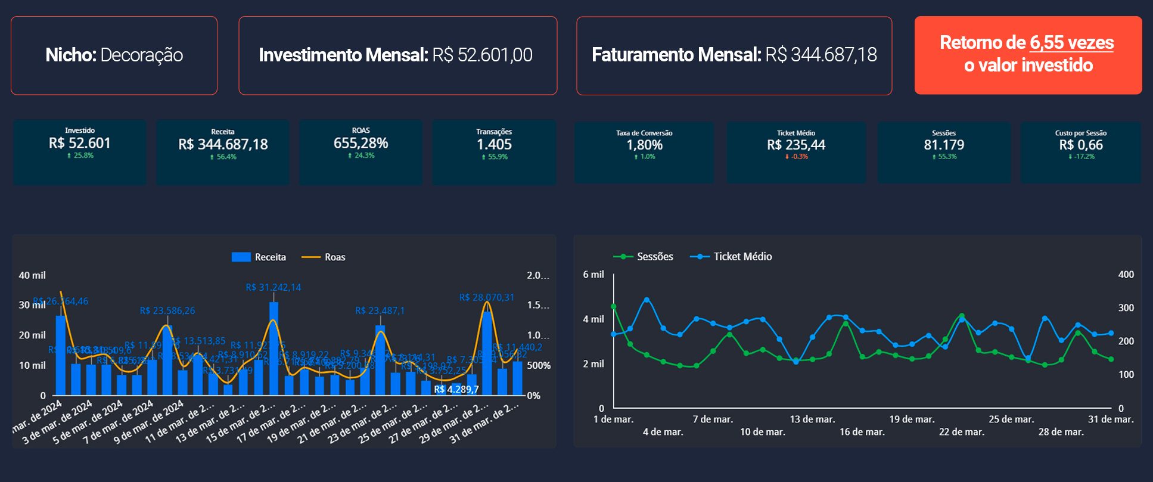Click the R$ 23.586,26 data label
Image resolution: width=1153 pixels, height=482 pixels.
pyautogui.click(x=167, y=310)
